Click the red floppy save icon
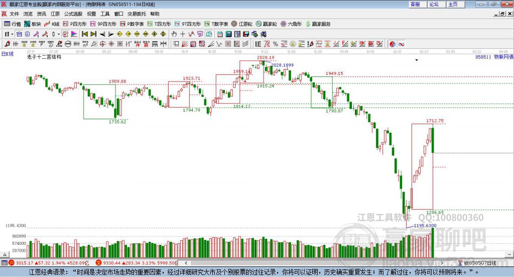 [246, 34]
